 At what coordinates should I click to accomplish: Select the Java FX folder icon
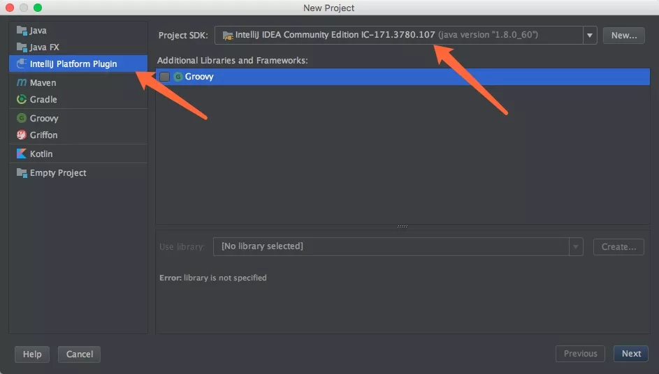(22, 47)
